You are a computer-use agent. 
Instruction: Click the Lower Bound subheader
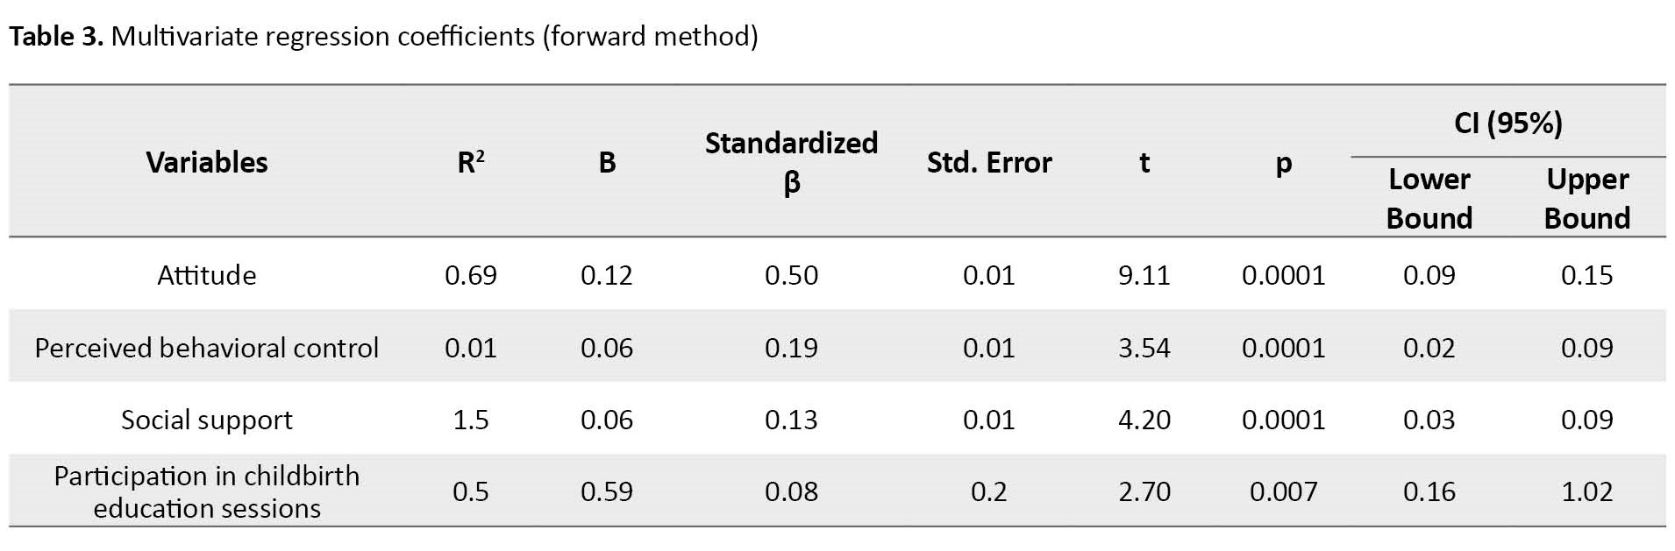coord(1429,198)
